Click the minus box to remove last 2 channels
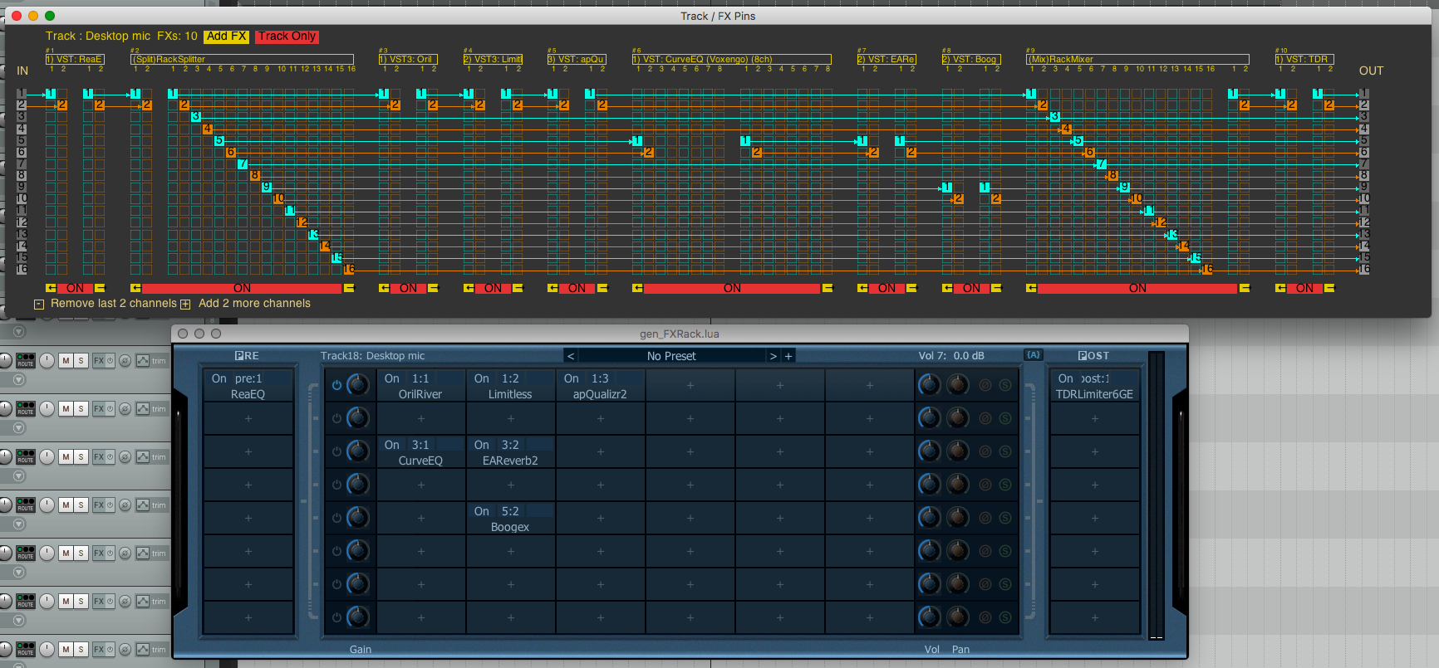The image size is (1439, 668). pyautogui.click(x=39, y=305)
